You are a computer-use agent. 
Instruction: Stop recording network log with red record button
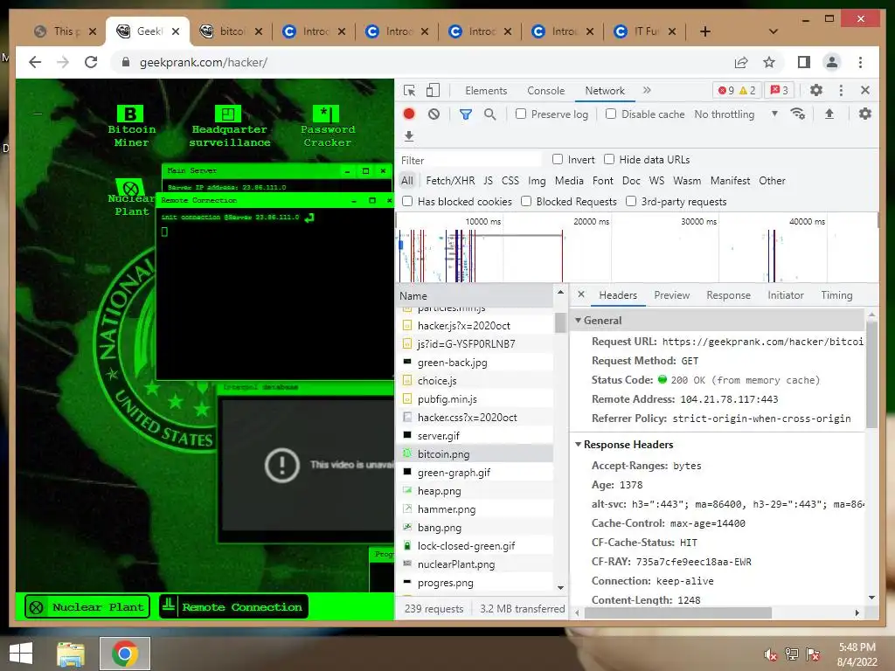click(409, 114)
